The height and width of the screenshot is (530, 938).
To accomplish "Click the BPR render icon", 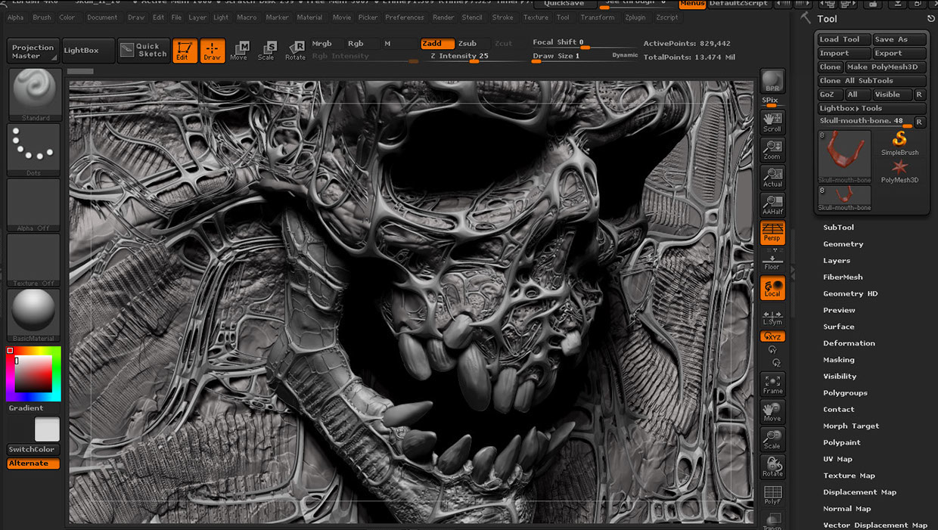I will click(772, 81).
